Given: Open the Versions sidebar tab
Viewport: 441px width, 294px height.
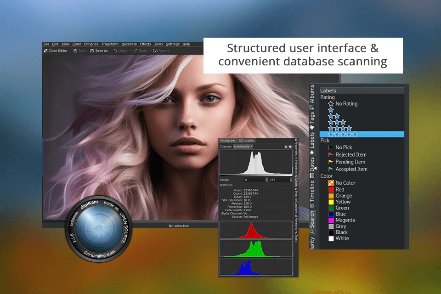Looking at the screenshot, I should point(296,223).
